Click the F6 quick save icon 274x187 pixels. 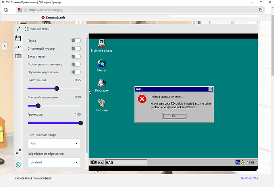(18, 47)
